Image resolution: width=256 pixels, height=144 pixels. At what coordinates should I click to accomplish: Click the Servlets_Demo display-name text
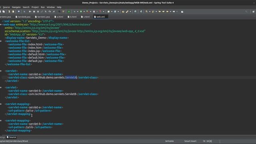[x=36, y=38]
